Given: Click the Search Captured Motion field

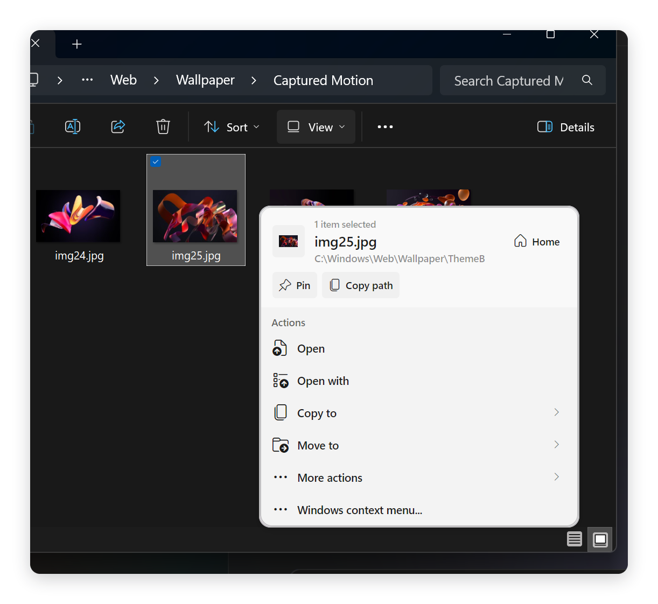Looking at the screenshot, I should click(x=523, y=81).
